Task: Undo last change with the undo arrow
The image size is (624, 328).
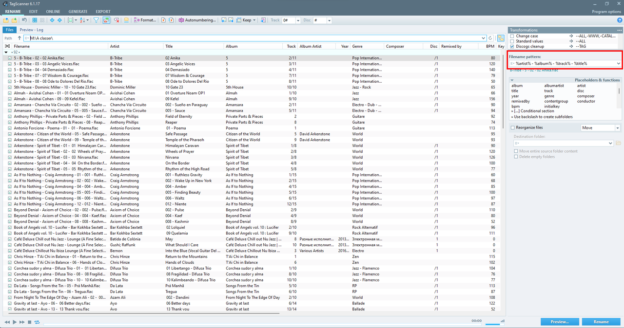Action: click(24, 20)
